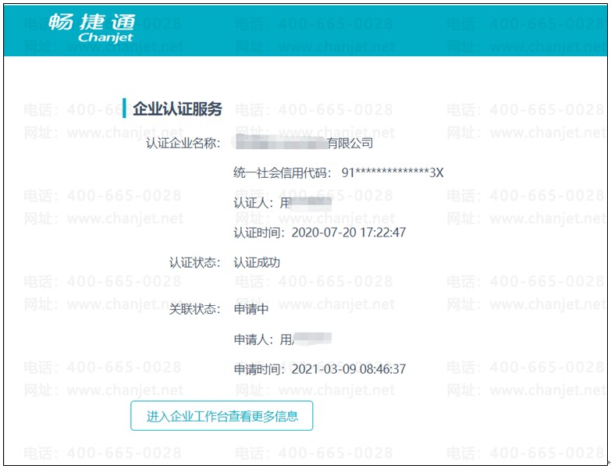Viewport: 611px width, 469px height.
Task: Click the 关联状态 label
Action: click(x=194, y=309)
